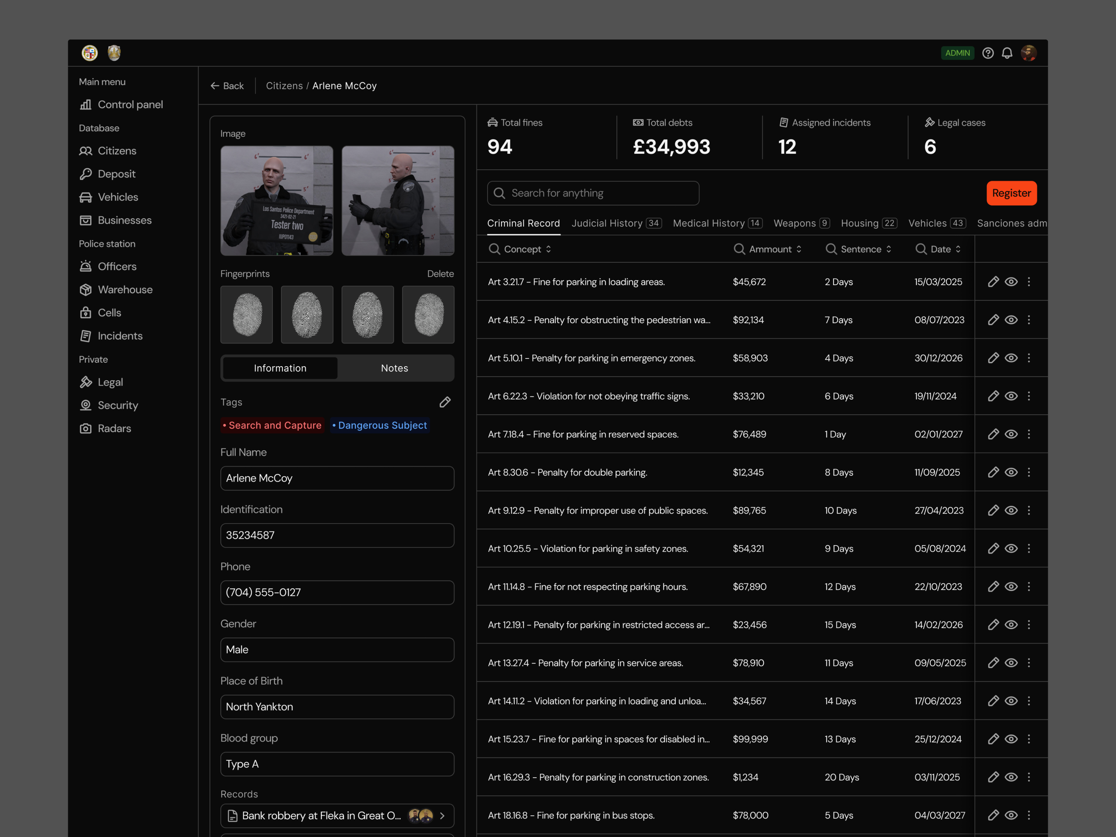Image resolution: width=1116 pixels, height=837 pixels.
Task: Go Back to the previous page
Action: [227, 86]
